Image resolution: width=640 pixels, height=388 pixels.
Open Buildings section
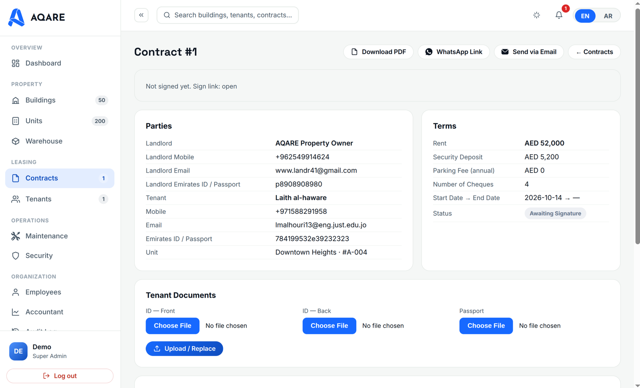click(60, 100)
